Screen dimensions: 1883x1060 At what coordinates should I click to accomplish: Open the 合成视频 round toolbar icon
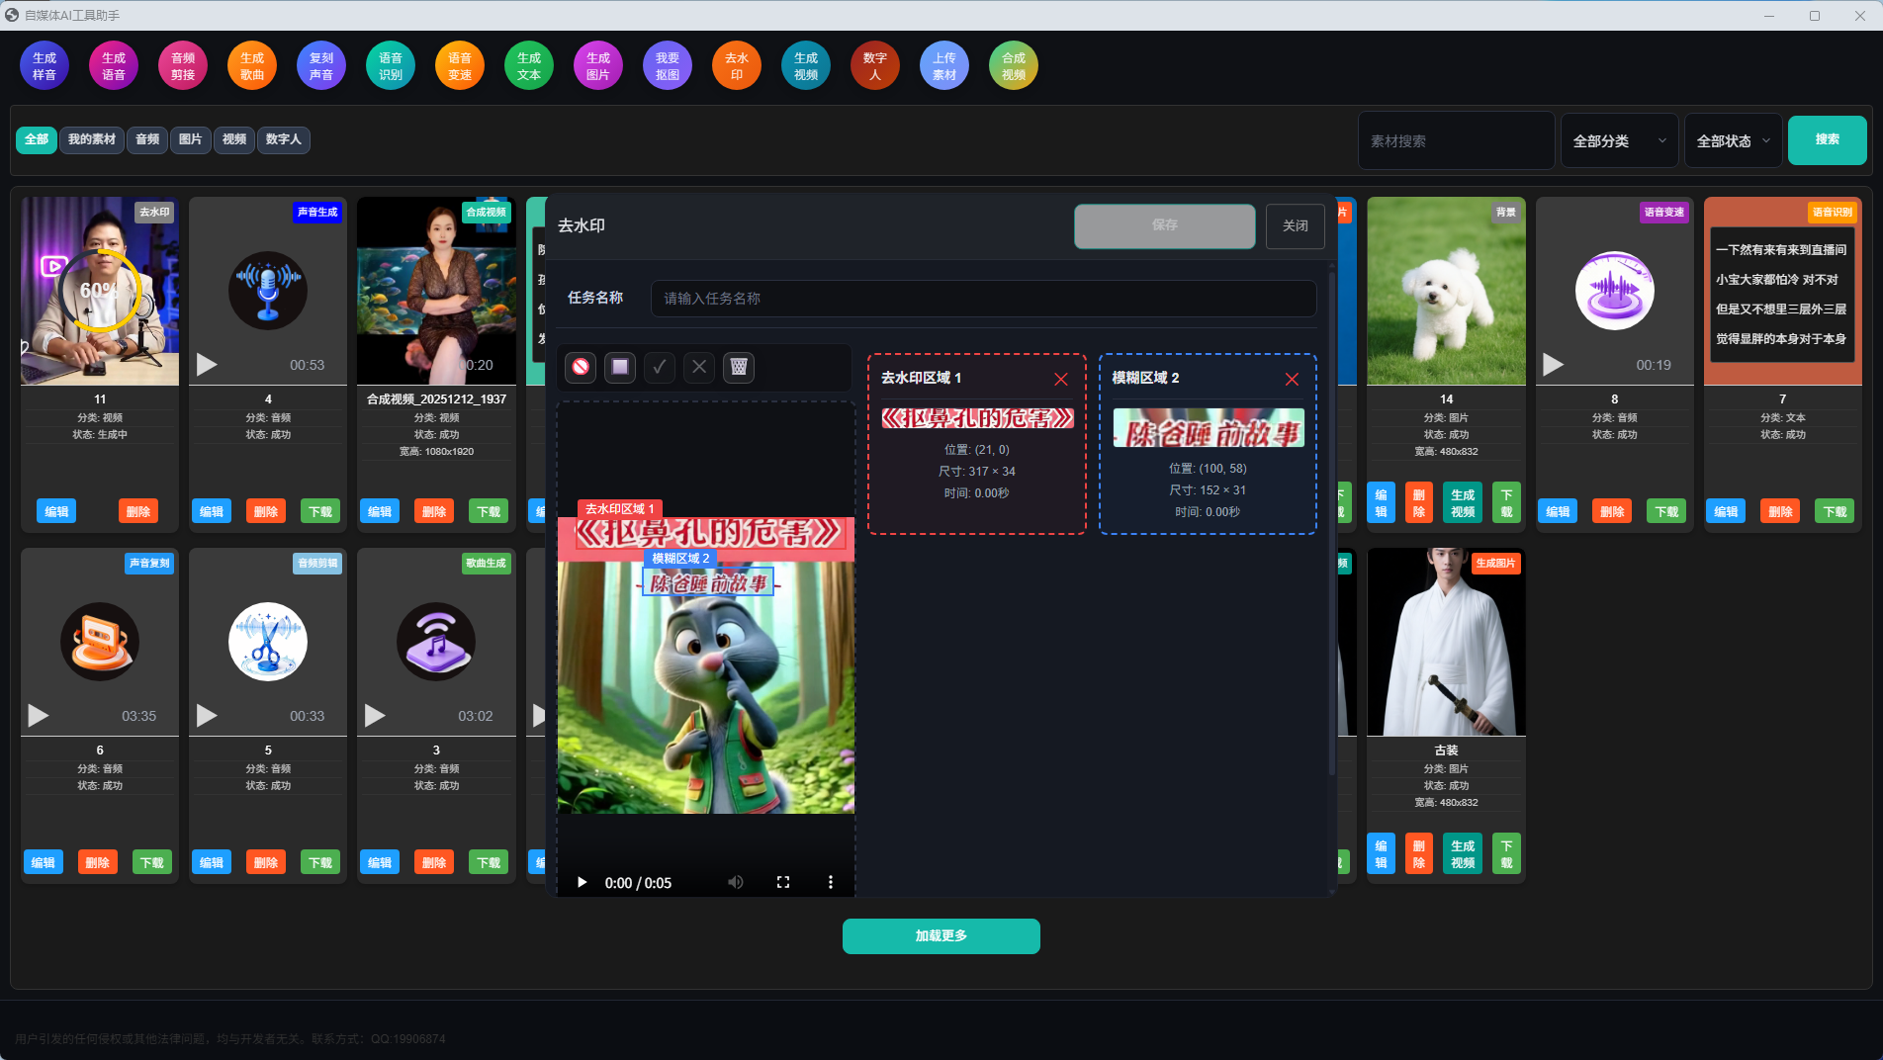pyautogui.click(x=1014, y=66)
